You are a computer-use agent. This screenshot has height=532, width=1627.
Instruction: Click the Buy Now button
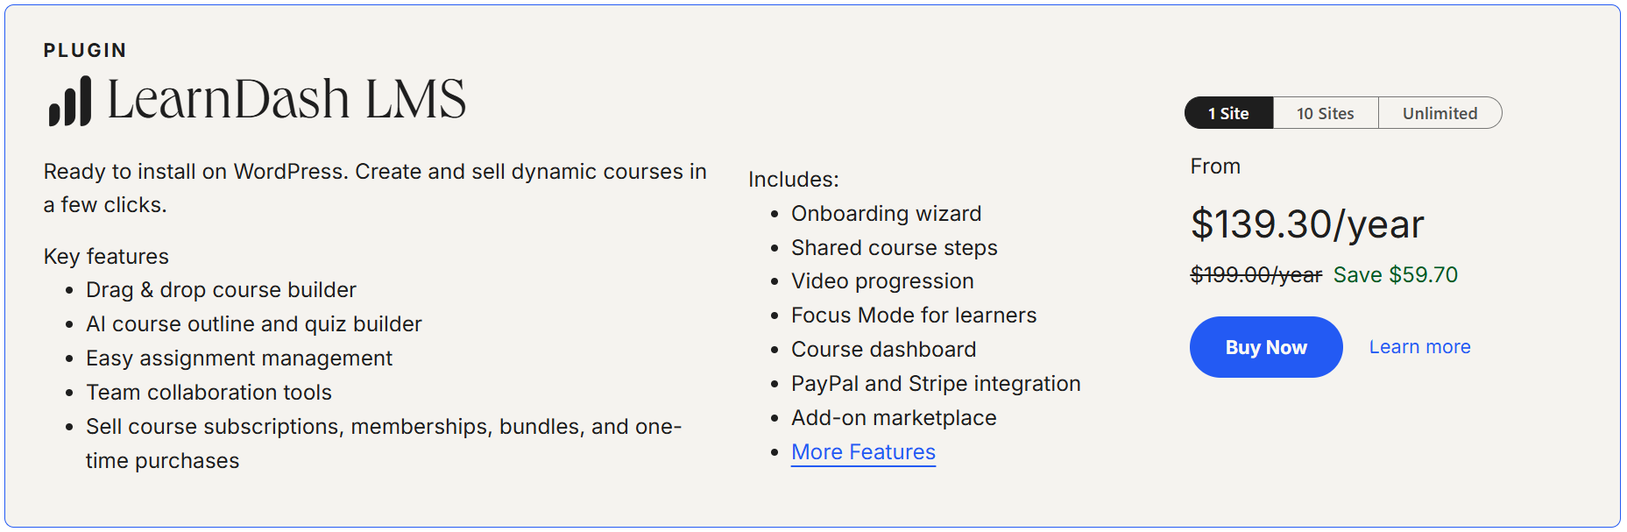[x=1265, y=346]
